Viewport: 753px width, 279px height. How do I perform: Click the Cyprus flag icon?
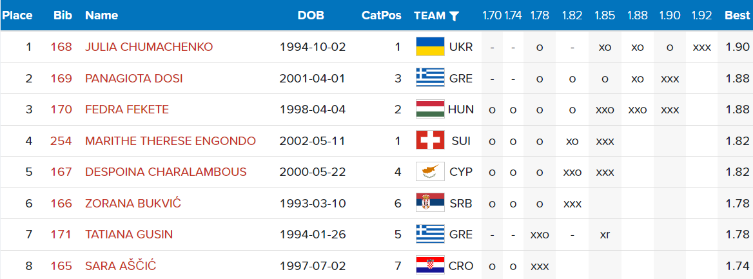pyautogui.click(x=430, y=172)
